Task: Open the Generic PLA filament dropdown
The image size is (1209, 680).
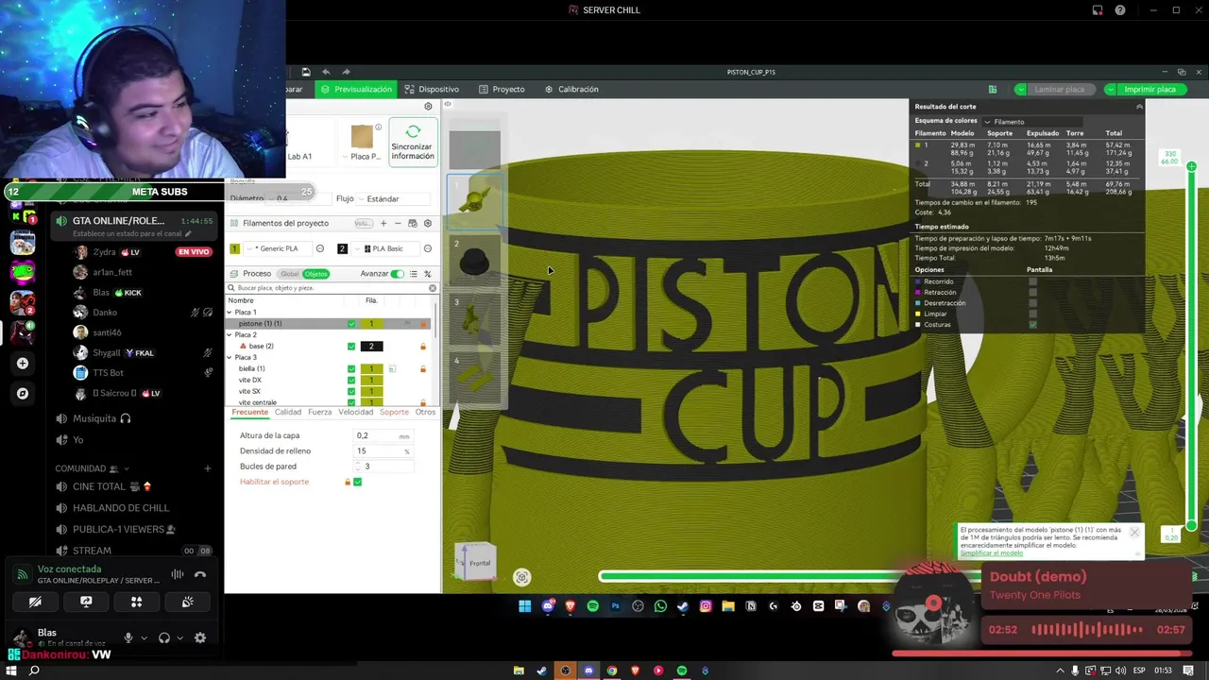Action: [x=280, y=248]
